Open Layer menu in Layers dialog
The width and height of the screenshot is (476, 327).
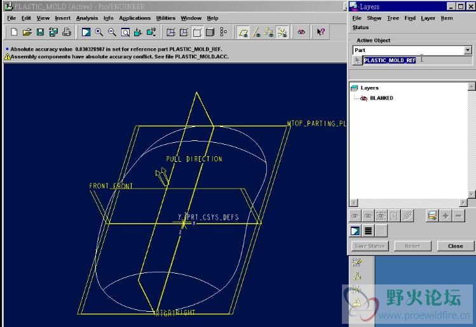point(428,18)
